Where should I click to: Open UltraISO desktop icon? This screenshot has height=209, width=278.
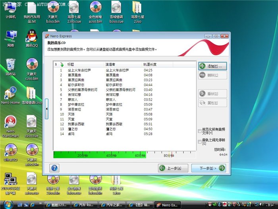pyautogui.click(x=10, y=153)
